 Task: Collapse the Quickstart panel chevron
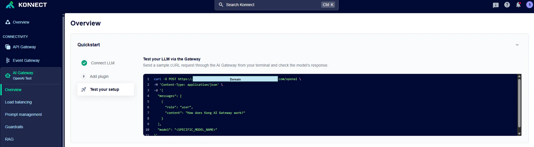point(517,45)
